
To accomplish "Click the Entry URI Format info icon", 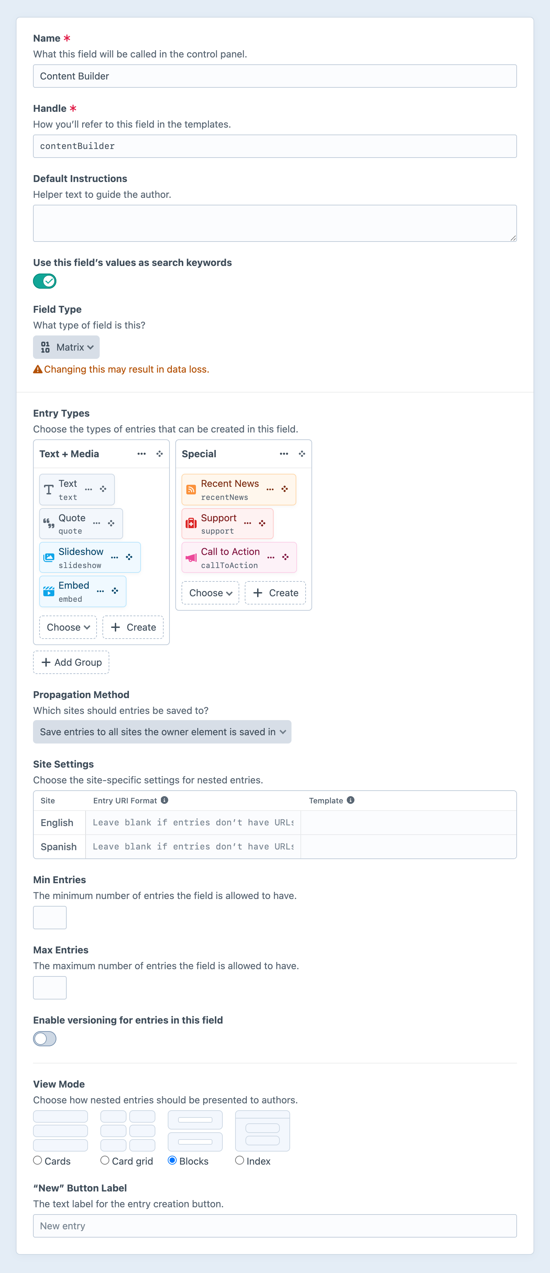I will [165, 800].
